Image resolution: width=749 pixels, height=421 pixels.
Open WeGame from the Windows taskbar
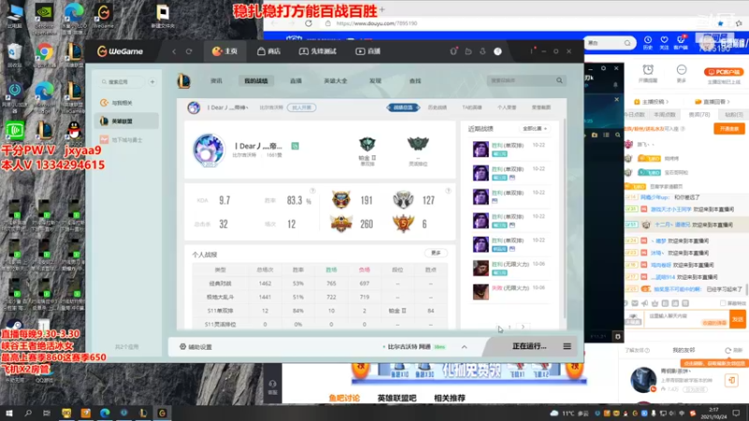pos(162,413)
